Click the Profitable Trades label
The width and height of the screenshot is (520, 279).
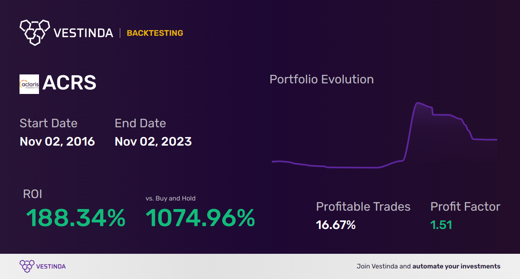(x=363, y=207)
